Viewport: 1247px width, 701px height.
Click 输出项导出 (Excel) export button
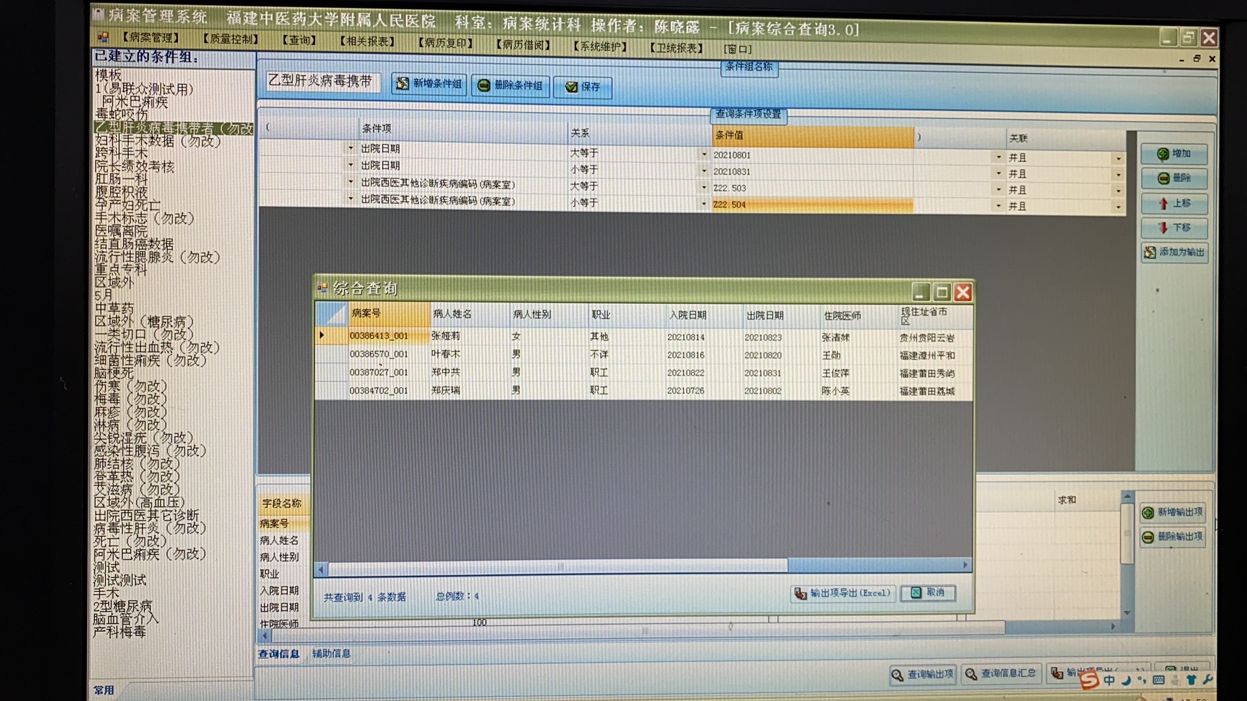click(842, 593)
